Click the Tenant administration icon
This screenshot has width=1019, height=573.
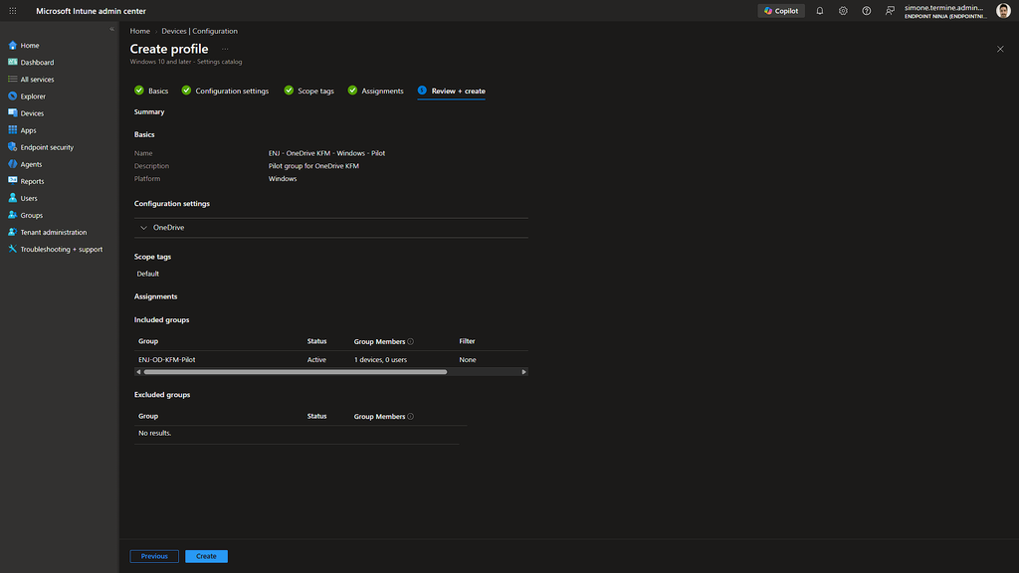[12, 232]
